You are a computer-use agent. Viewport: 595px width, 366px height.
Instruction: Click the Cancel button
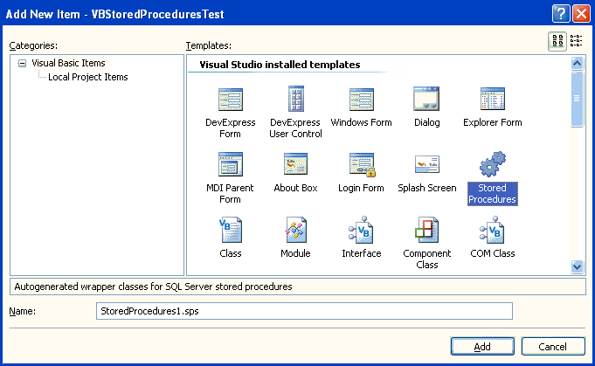coord(553,346)
